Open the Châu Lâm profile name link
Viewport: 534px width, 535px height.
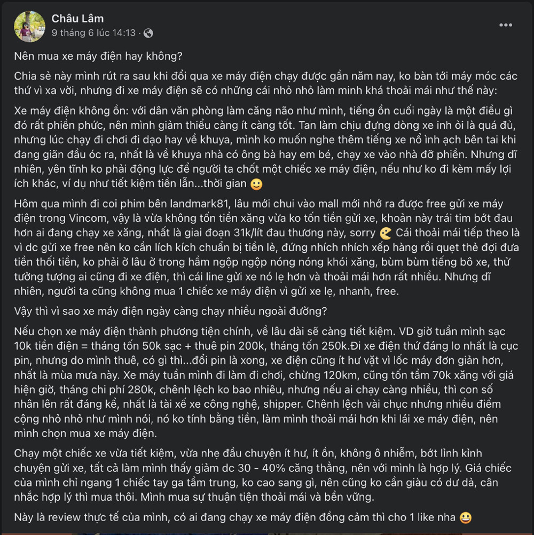pos(77,19)
